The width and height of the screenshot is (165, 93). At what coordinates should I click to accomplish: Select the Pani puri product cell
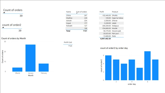[115, 34]
